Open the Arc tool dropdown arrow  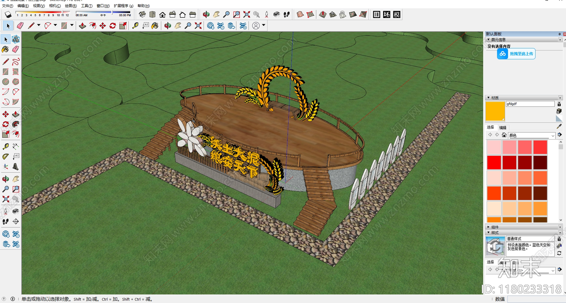[55, 25]
